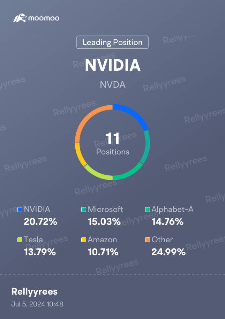Click the moomoo bull logo icon

(x=20, y=18)
